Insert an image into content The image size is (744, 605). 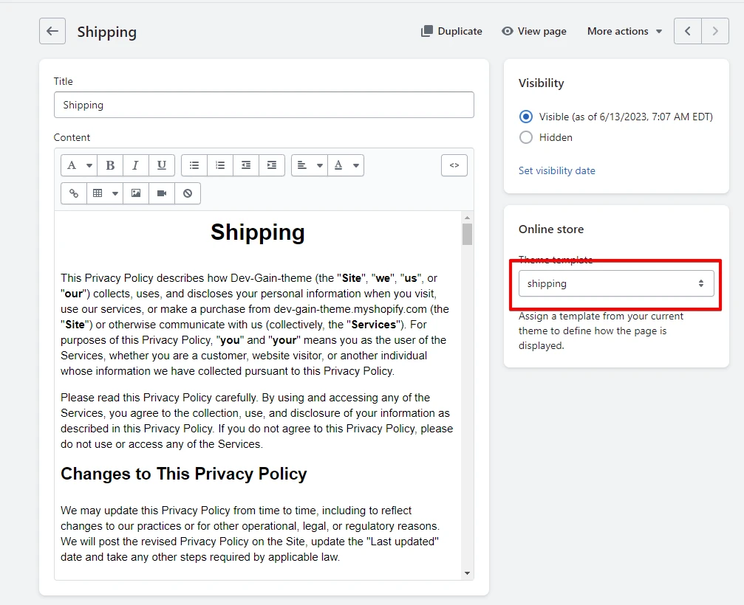point(136,193)
